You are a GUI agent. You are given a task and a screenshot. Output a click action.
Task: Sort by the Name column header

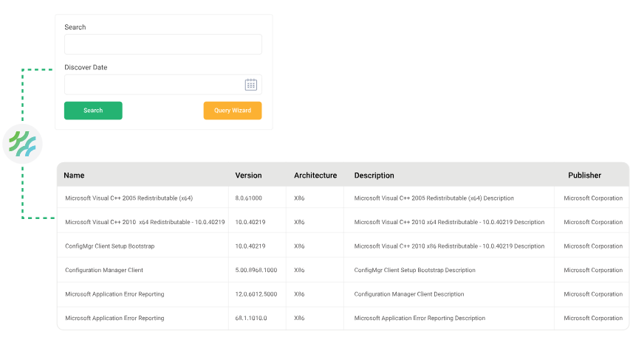pos(74,176)
